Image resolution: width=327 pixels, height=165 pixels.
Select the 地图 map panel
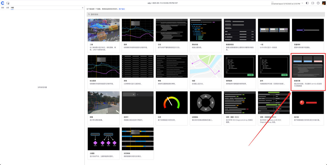click(x=206, y=72)
